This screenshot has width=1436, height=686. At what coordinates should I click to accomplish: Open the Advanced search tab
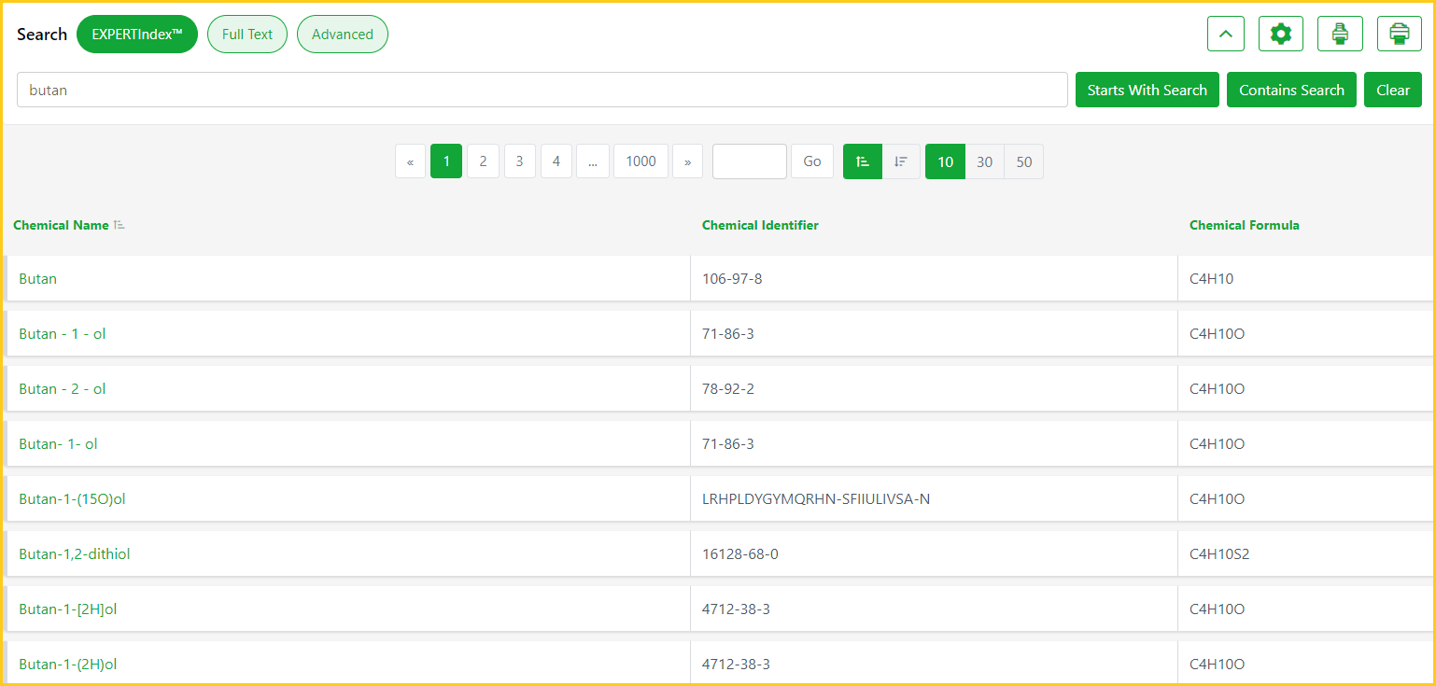click(x=342, y=35)
